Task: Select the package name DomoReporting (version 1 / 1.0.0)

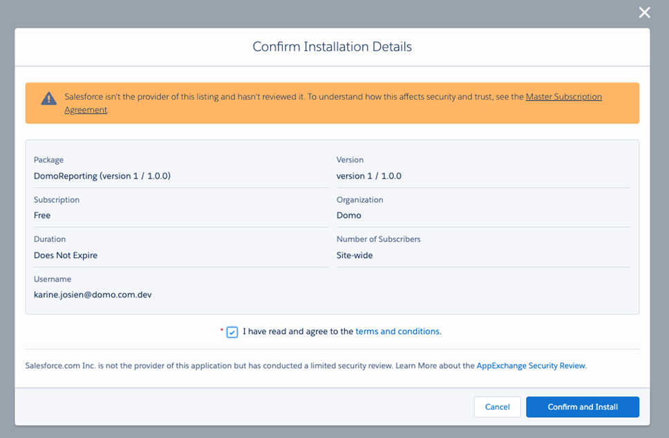Action: 102,176
